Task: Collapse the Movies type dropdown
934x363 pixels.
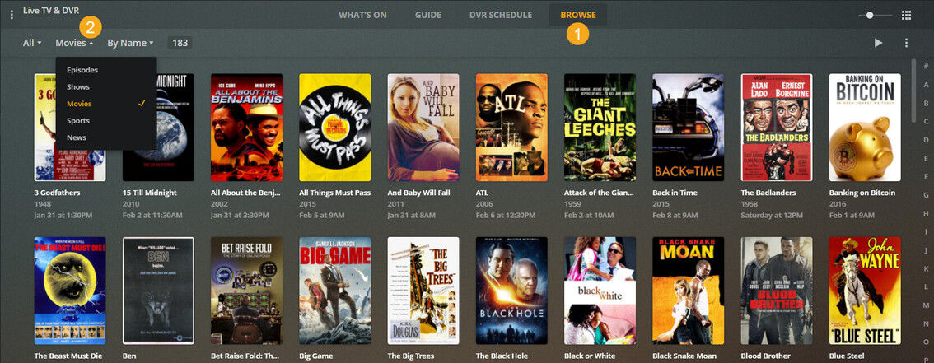Action: pos(74,43)
